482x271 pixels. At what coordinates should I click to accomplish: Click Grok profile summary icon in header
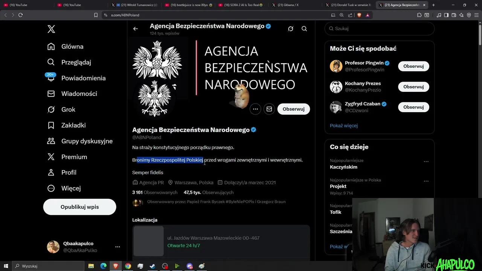(291, 29)
